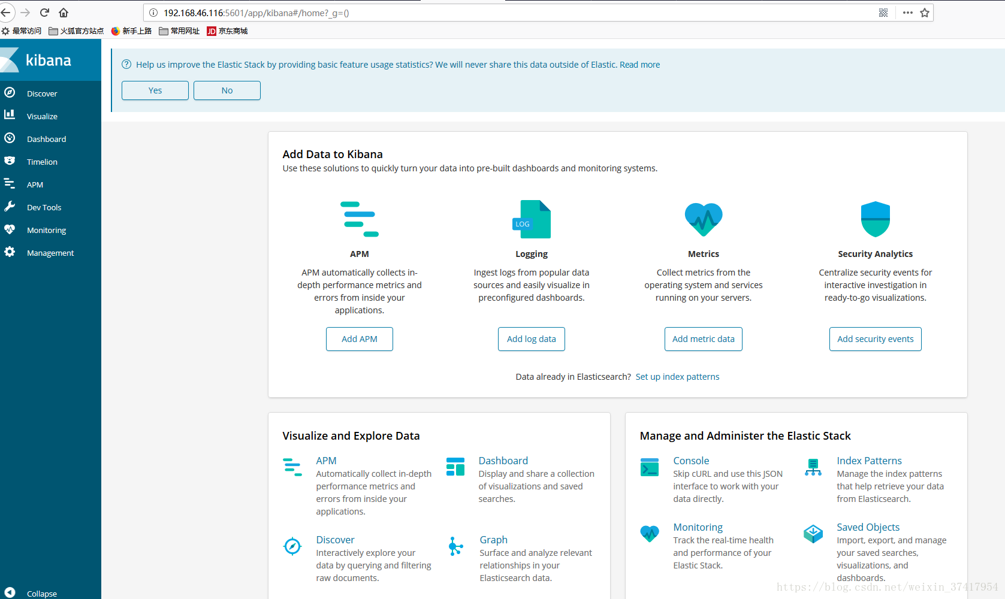The image size is (1005, 599).
Task: Click the help question icon in banner
Action: pos(126,64)
